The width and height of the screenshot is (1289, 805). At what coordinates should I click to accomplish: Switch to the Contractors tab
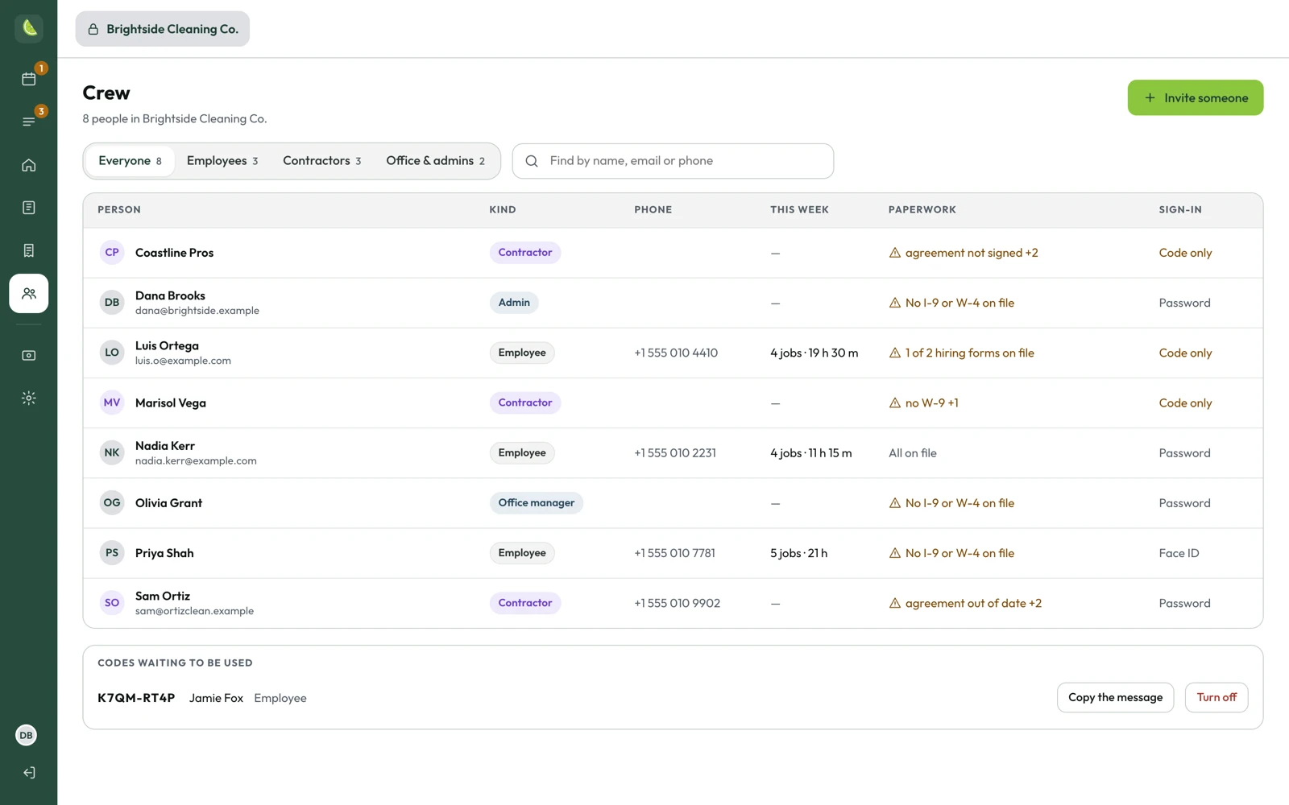click(321, 161)
